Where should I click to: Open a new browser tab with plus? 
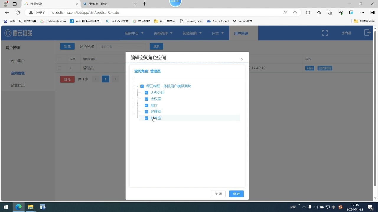tap(144, 4)
